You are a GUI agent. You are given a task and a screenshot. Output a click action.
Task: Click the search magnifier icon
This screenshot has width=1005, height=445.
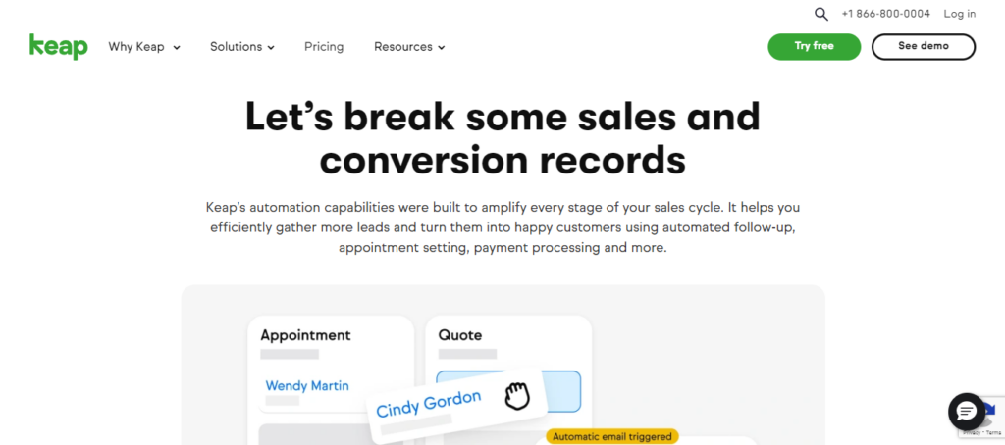(x=821, y=14)
